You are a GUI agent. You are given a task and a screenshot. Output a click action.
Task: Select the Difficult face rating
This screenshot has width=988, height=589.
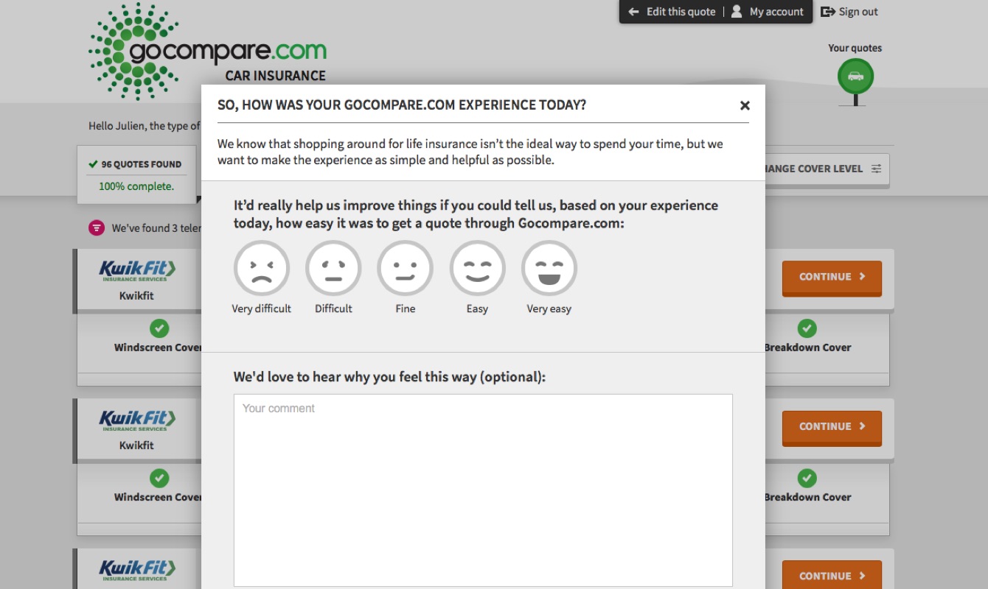click(x=333, y=268)
